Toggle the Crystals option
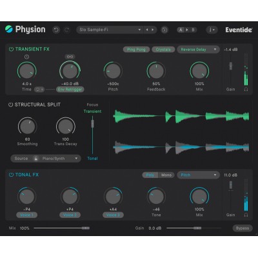The height and width of the screenshot is (258, 258). tap(163, 50)
